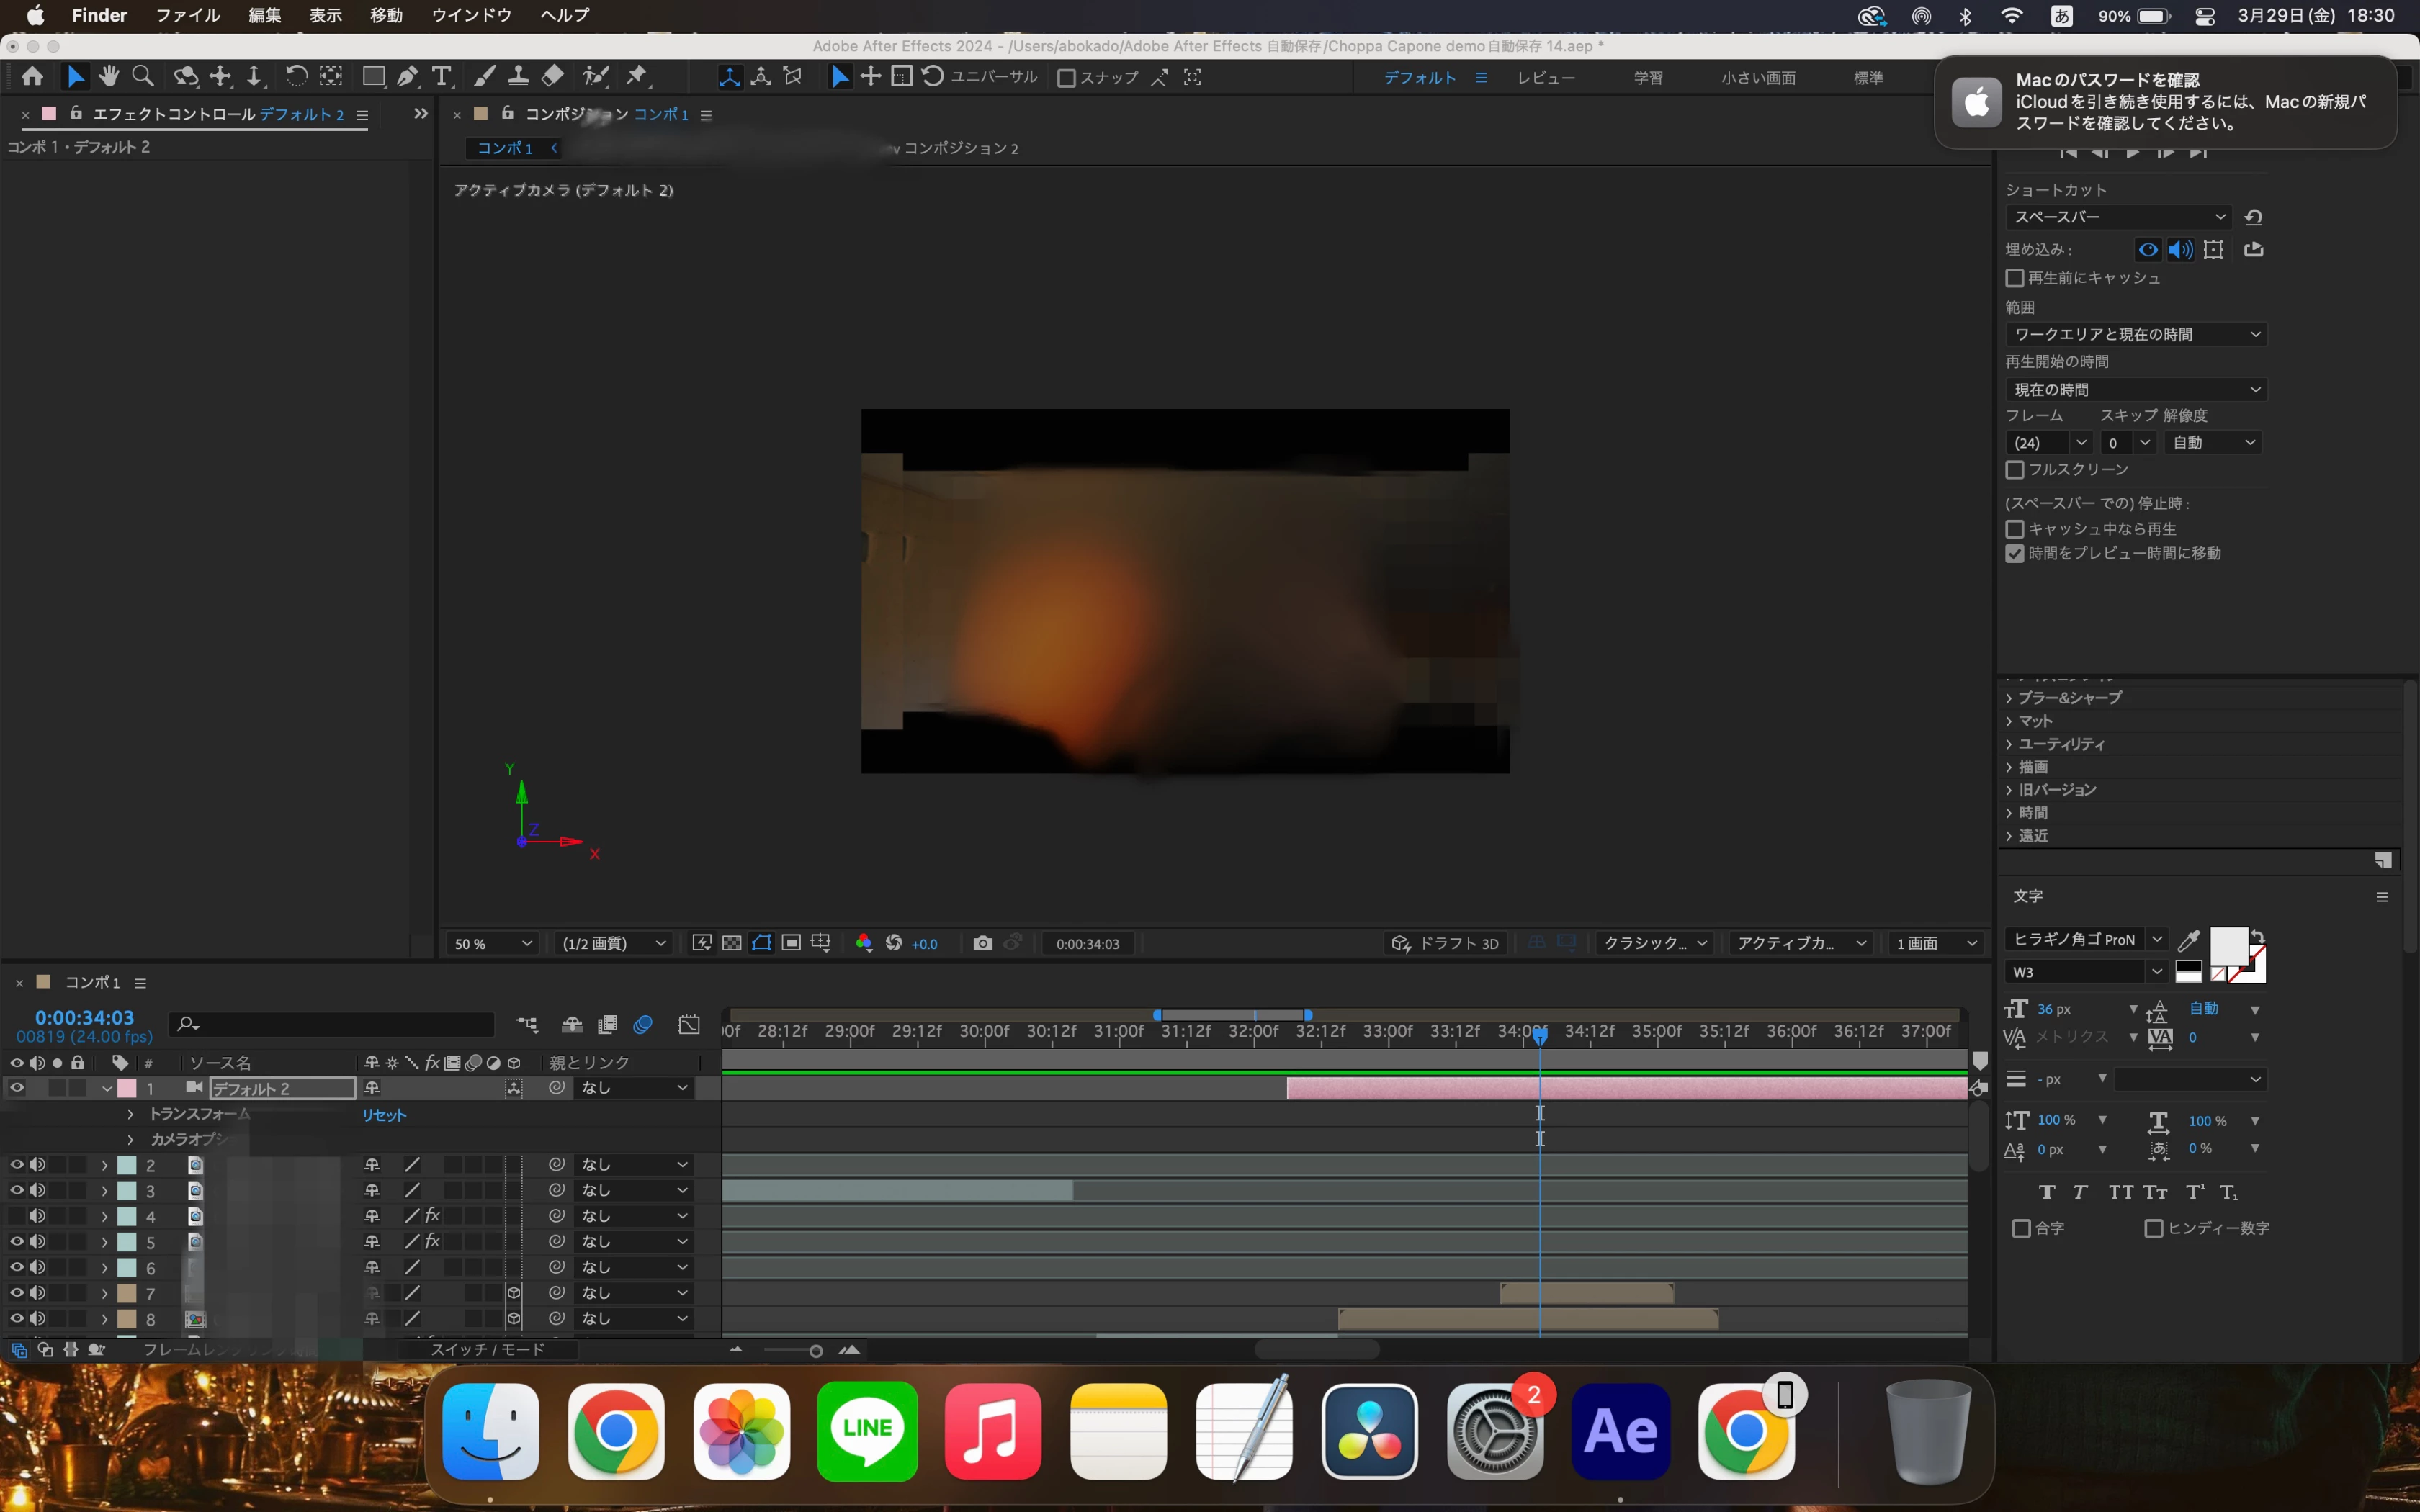Take snapshot with camera icon
This screenshot has width=2420, height=1512.
click(982, 943)
